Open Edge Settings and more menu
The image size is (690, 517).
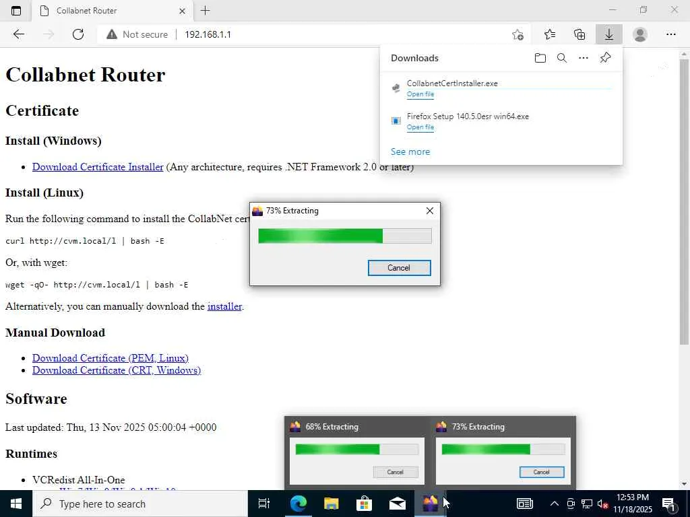(670, 34)
